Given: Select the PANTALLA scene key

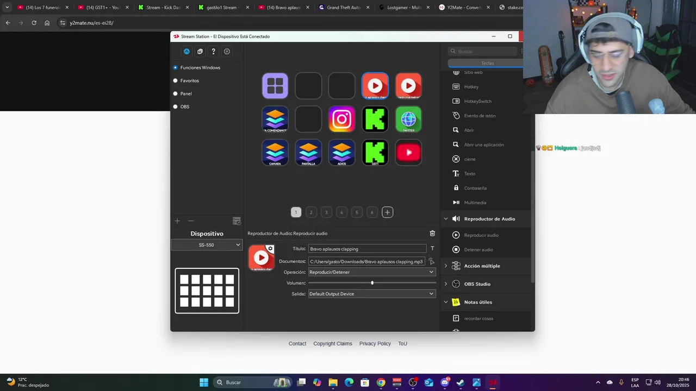Looking at the screenshot, I should (x=308, y=153).
